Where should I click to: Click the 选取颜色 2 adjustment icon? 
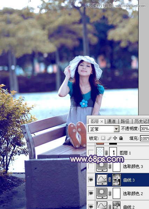[102, 193]
